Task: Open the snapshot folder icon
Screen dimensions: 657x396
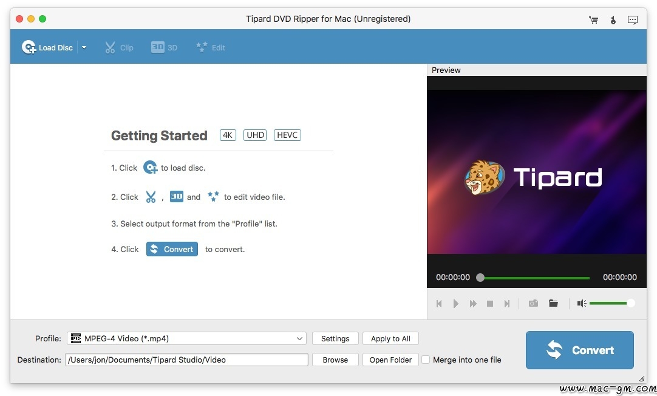Action: 553,303
